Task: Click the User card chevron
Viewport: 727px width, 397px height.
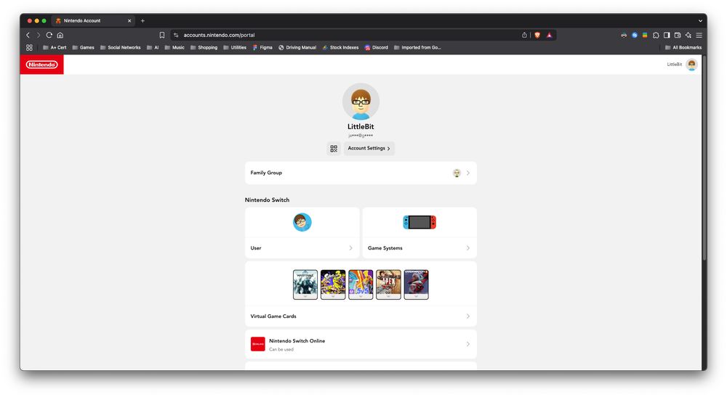Action: pyautogui.click(x=351, y=248)
